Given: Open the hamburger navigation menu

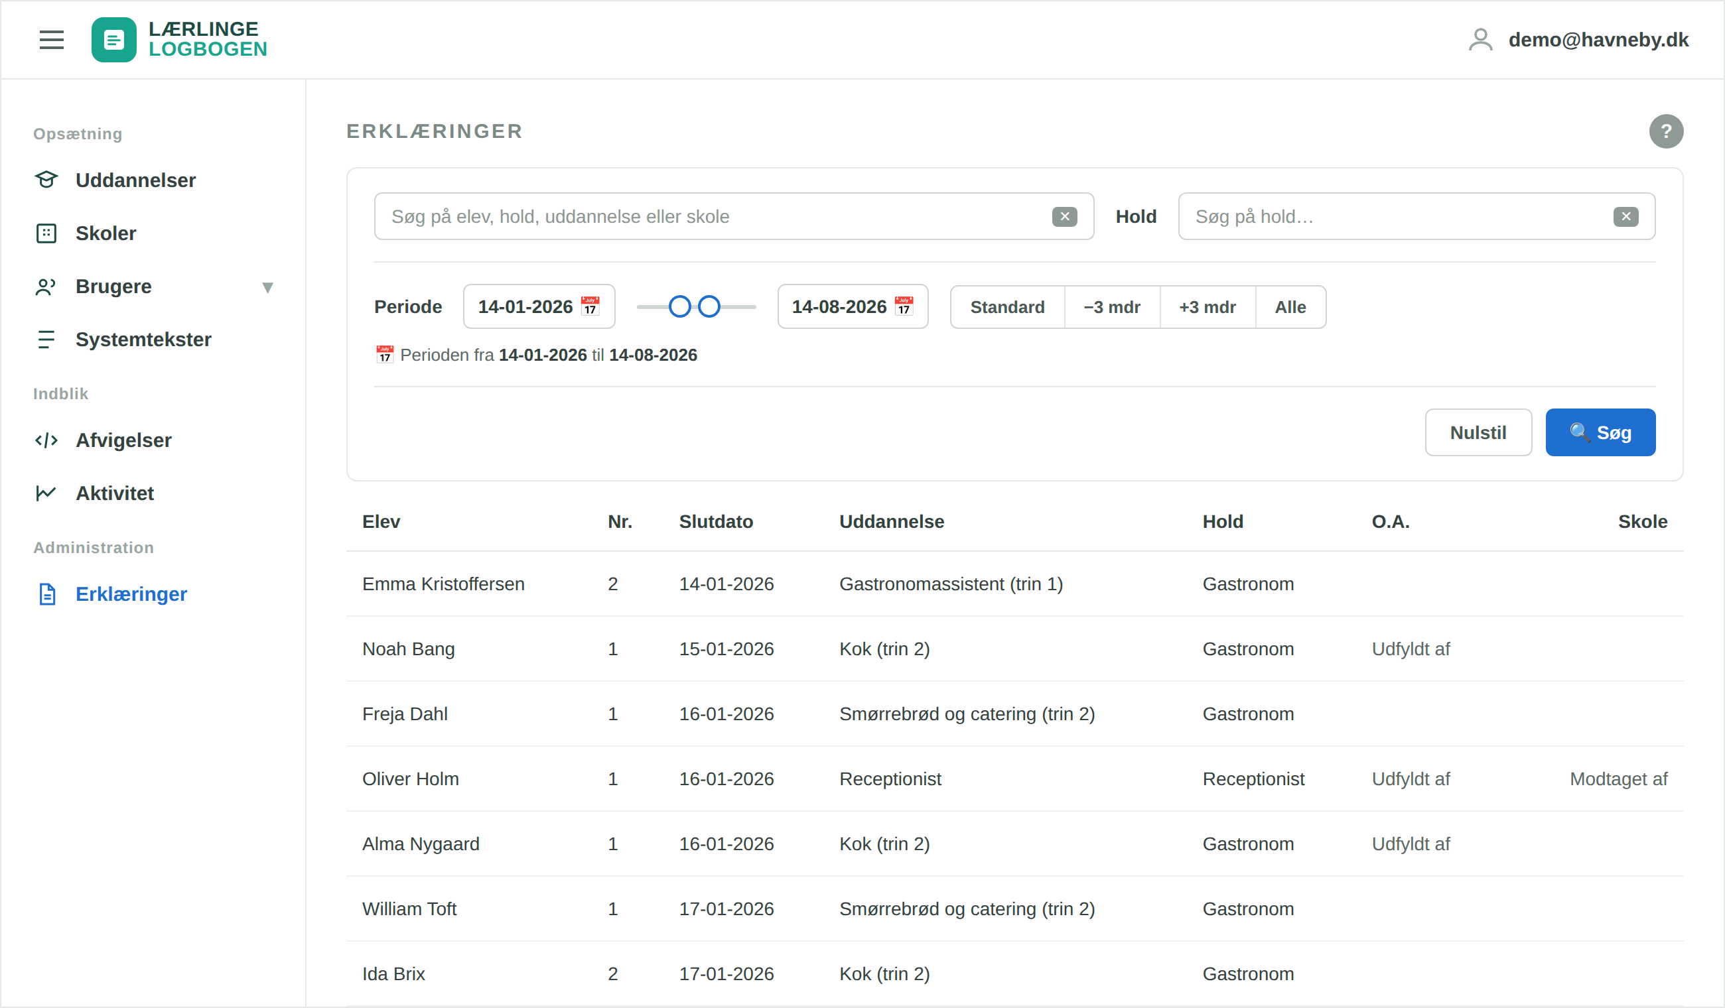Looking at the screenshot, I should [x=51, y=40].
